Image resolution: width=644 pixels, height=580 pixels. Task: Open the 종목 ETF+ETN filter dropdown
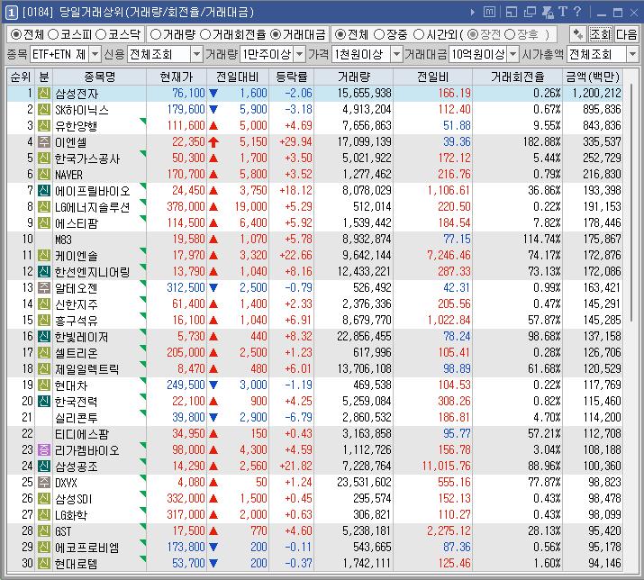[x=95, y=54]
